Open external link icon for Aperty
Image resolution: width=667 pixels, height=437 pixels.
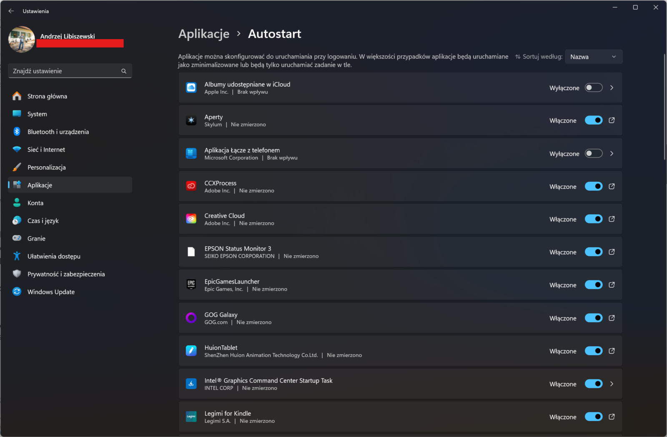[612, 121]
